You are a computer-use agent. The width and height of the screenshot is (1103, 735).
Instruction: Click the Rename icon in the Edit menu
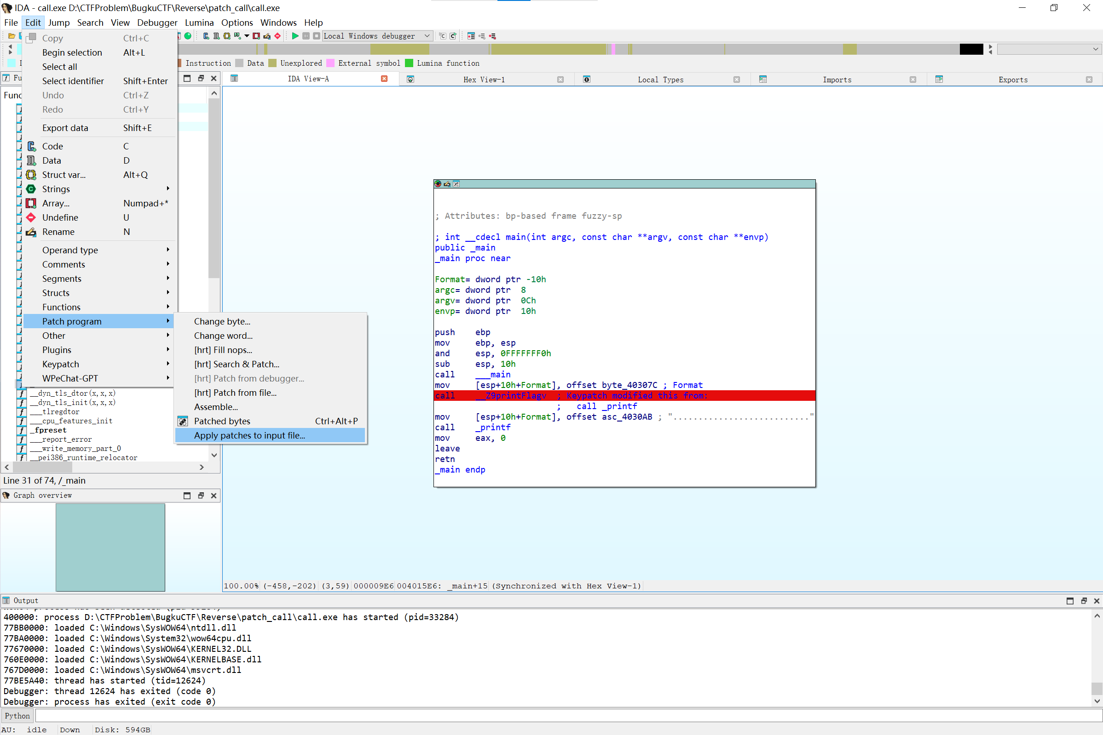tap(31, 232)
